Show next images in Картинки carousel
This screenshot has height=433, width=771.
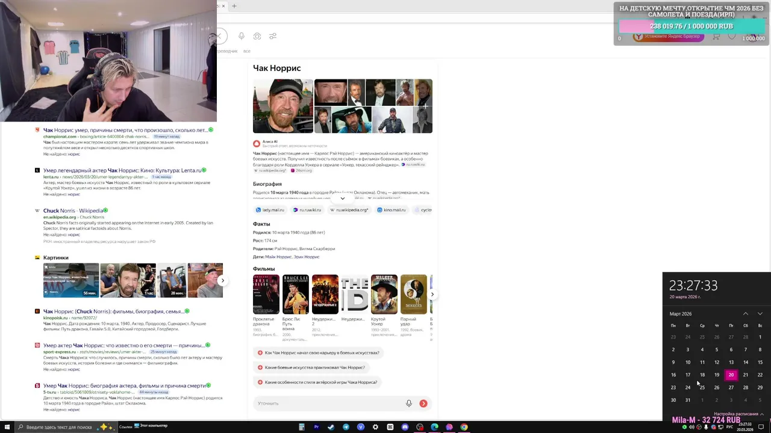point(222,280)
